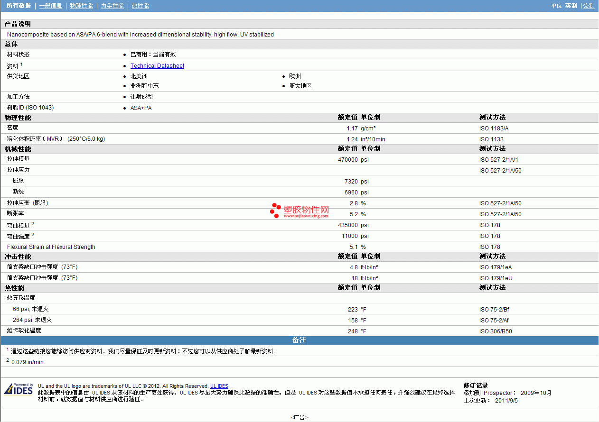Click the 备注 notes header bar
The height and width of the screenshot is (422, 599).
pyautogui.click(x=299, y=340)
